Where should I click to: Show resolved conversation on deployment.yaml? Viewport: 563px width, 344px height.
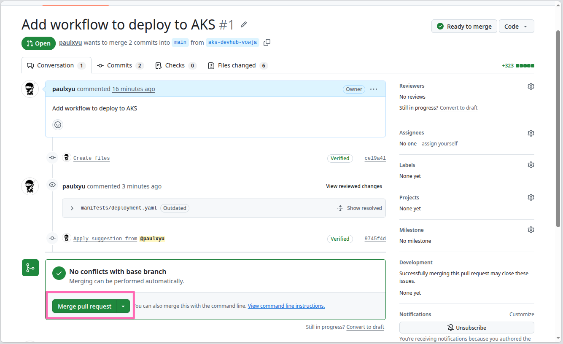(x=360, y=208)
